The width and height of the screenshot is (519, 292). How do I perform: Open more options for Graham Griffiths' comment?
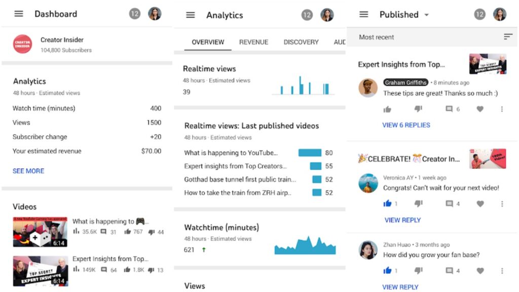502,109
